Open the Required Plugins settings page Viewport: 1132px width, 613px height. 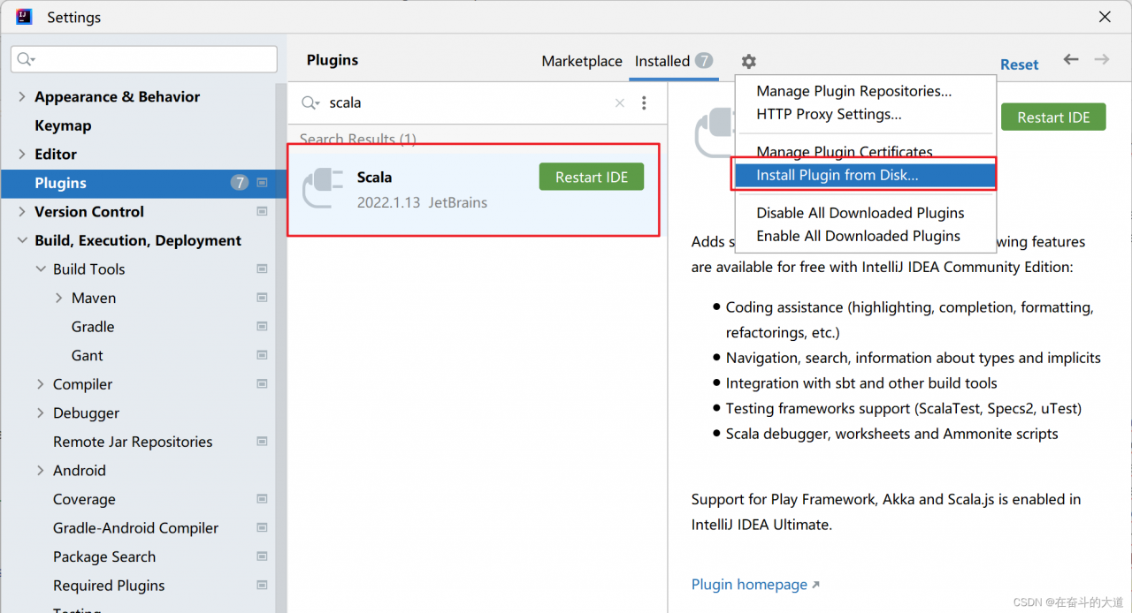[x=109, y=586]
